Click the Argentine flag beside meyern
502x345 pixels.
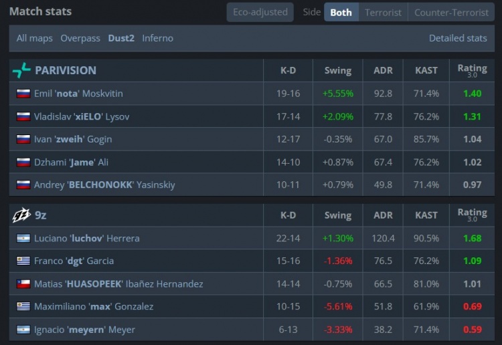coord(23,330)
